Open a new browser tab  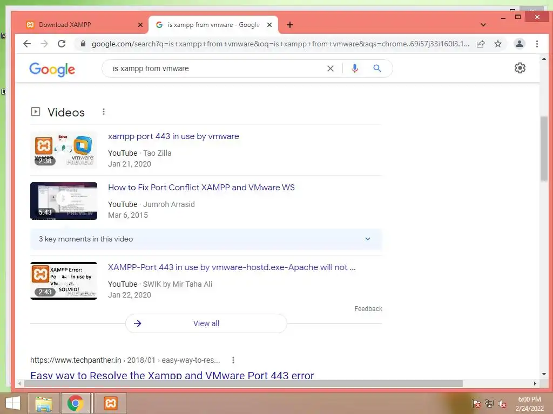(290, 25)
